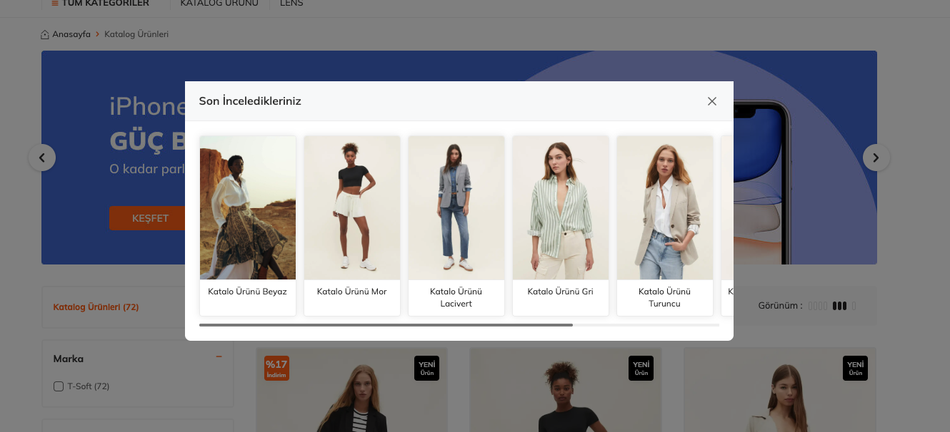Image resolution: width=950 pixels, height=432 pixels.
Task: Click the 'Son İncelediklerin' popup title
Action: [250, 101]
